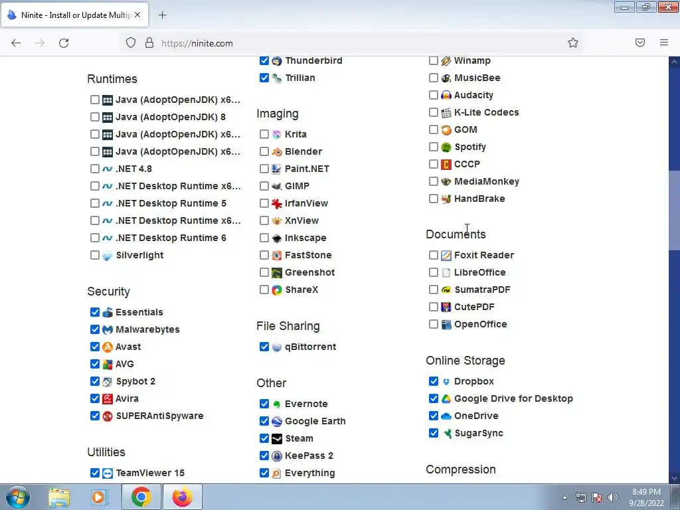Click the Malwarebytes icon
Viewport: 680px width, 510px height.
pyautogui.click(x=108, y=329)
